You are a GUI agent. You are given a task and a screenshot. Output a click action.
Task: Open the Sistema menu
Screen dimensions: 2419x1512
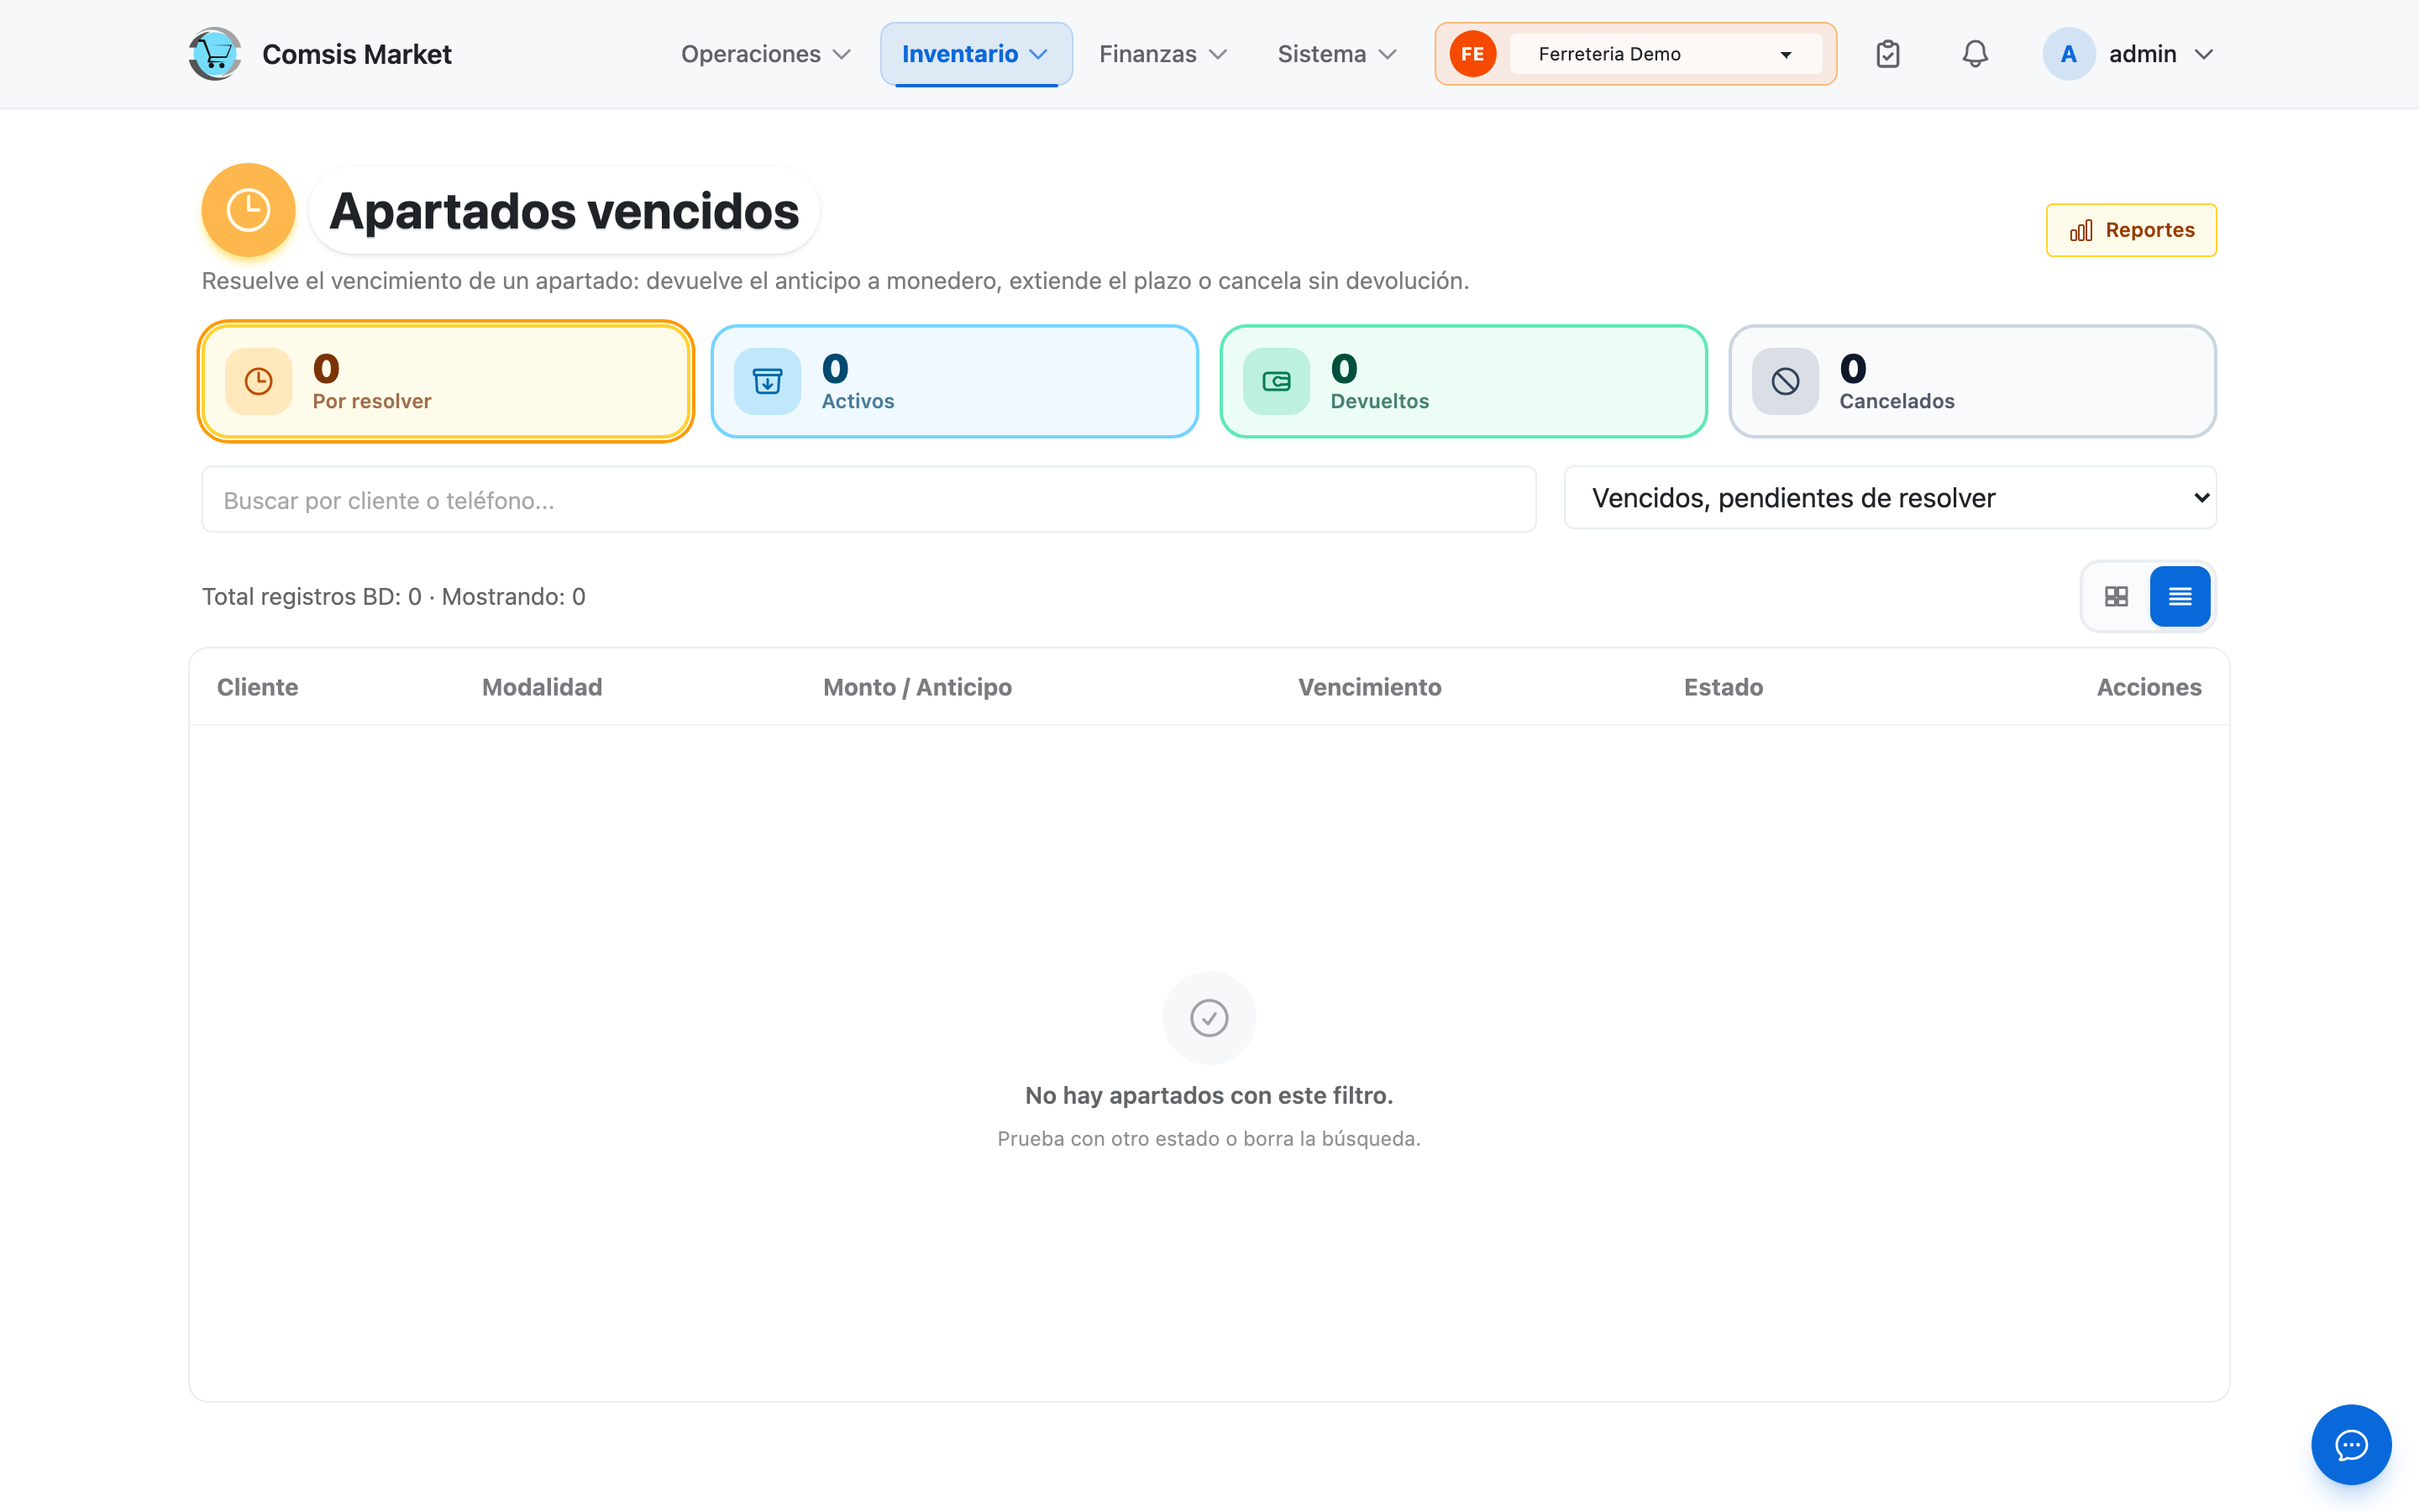coord(1336,54)
